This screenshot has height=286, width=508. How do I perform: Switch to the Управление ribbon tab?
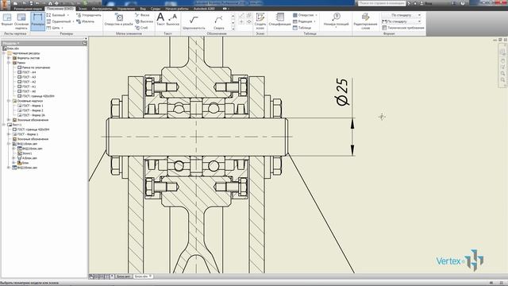click(x=126, y=9)
